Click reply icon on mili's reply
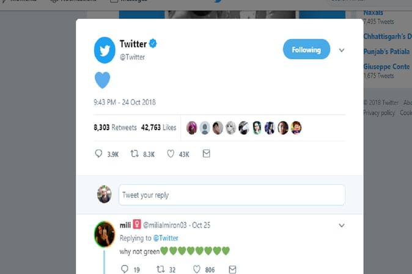412x274 pixels. click(125, 269)
